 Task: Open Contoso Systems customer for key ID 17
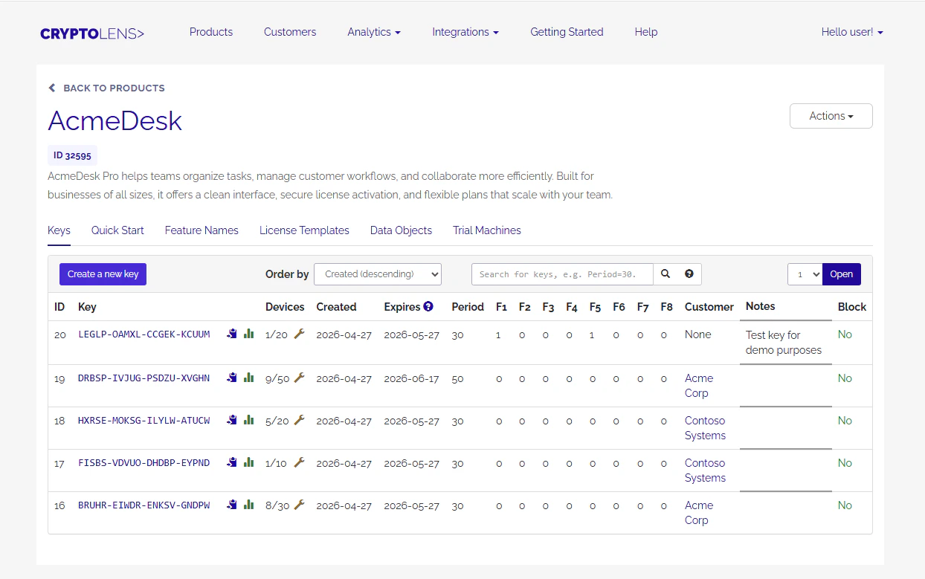pyautogui.click(x=705, y=470)
